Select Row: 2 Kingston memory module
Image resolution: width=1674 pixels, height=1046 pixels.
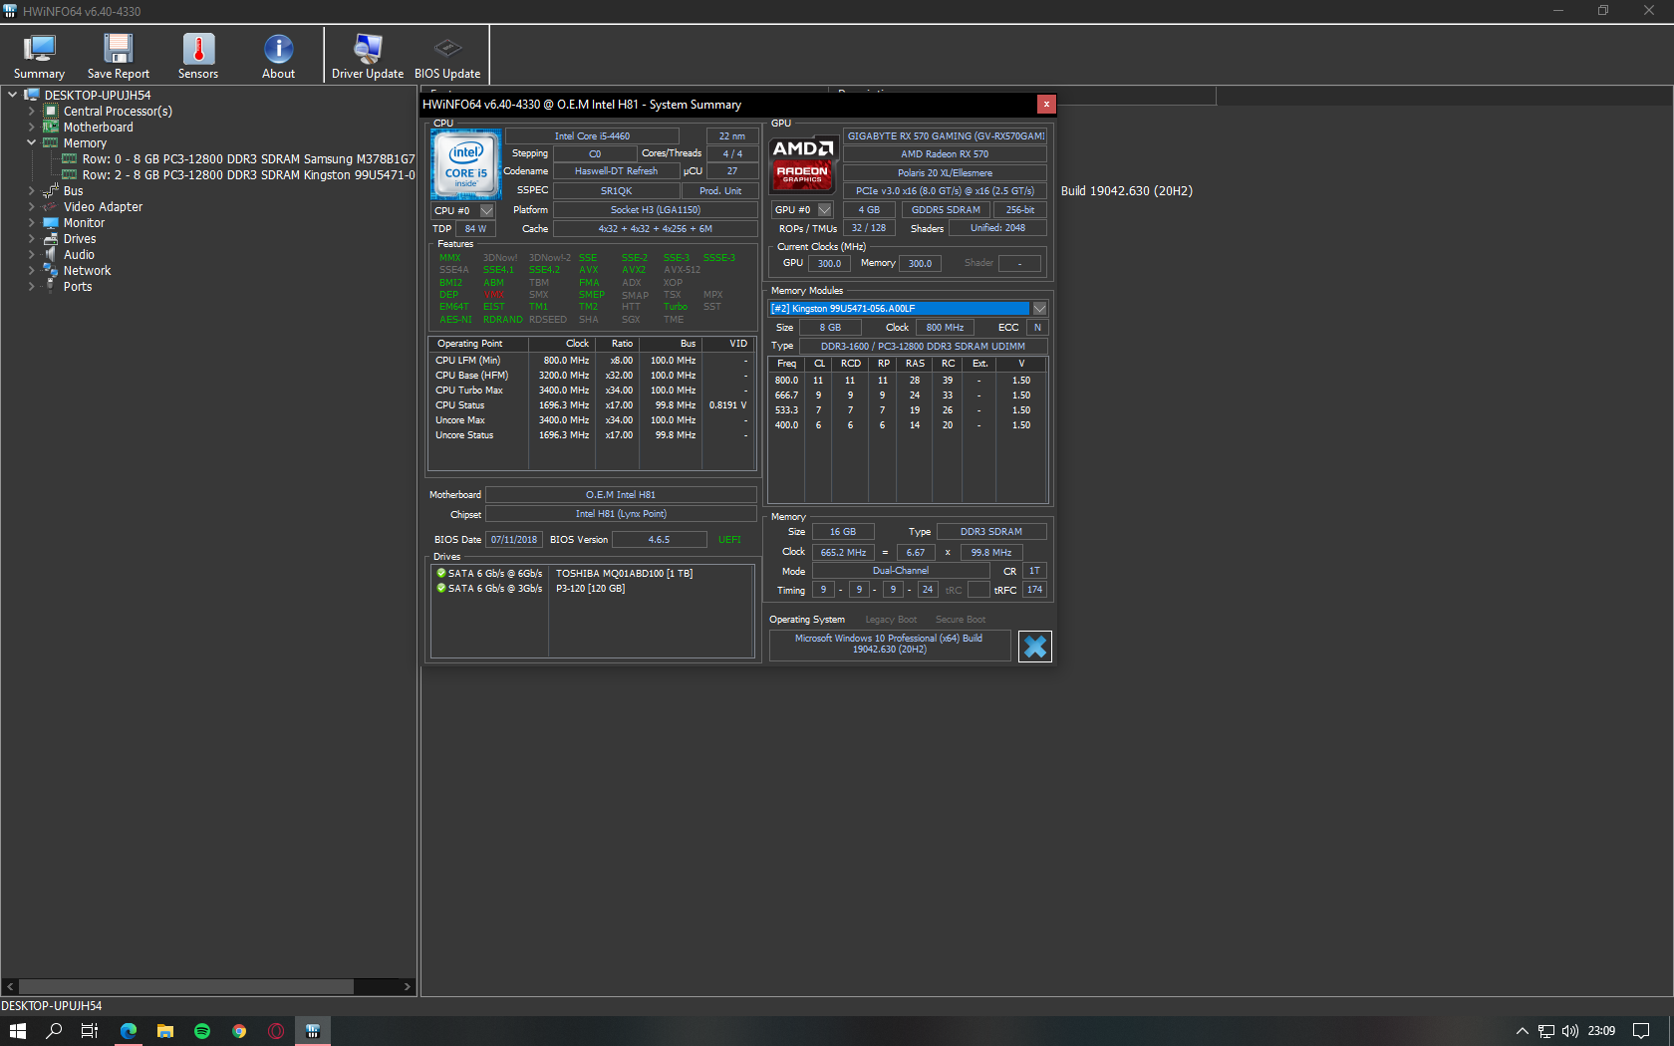pos(248,175)
